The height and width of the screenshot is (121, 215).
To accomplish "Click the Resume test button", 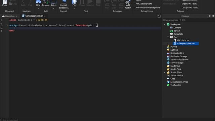I will [90, 2].
